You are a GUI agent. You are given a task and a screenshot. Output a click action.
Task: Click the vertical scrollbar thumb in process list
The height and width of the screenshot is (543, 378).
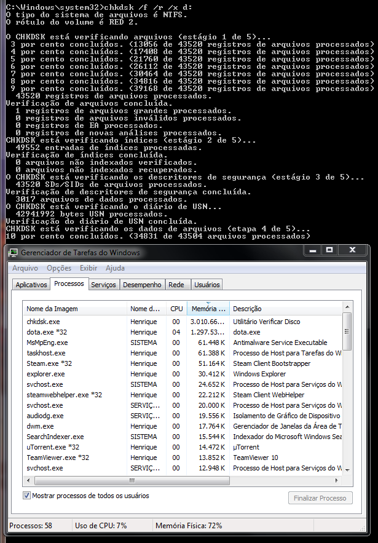[x=347, y=331]
